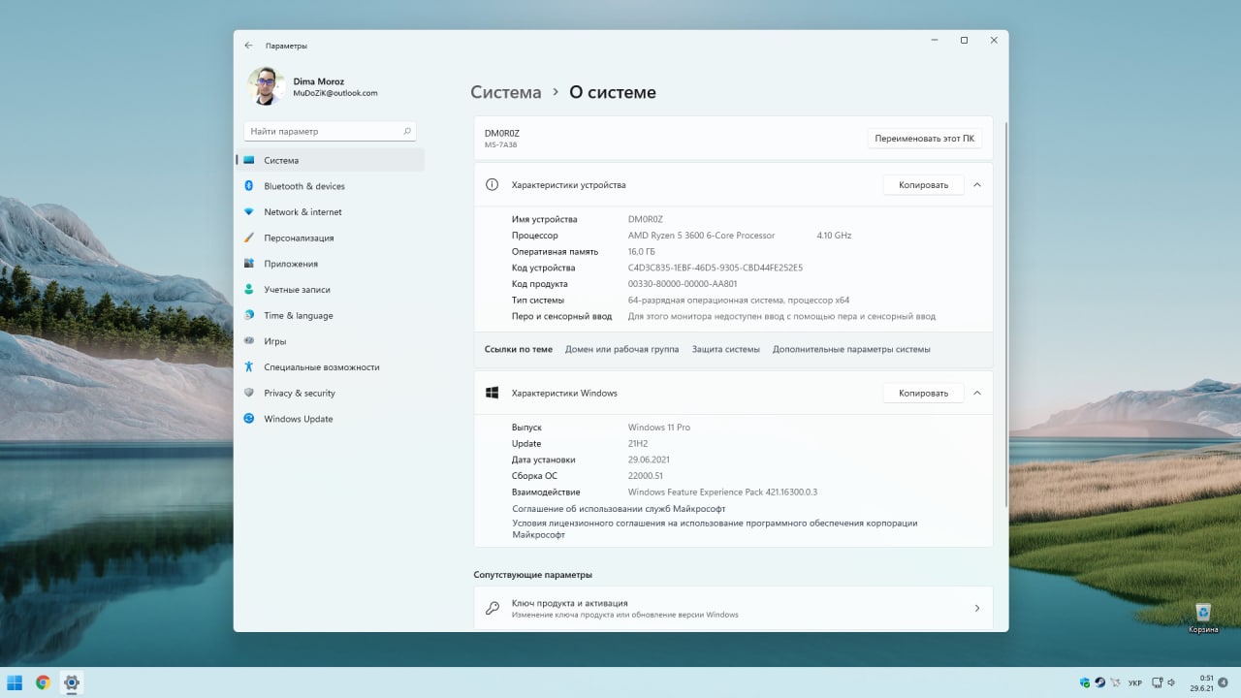Screen dimensions: 1241x698
Task: Click the device ID C4D3C835-1EBF-46D5 value
Action: [x=716, y=268]
